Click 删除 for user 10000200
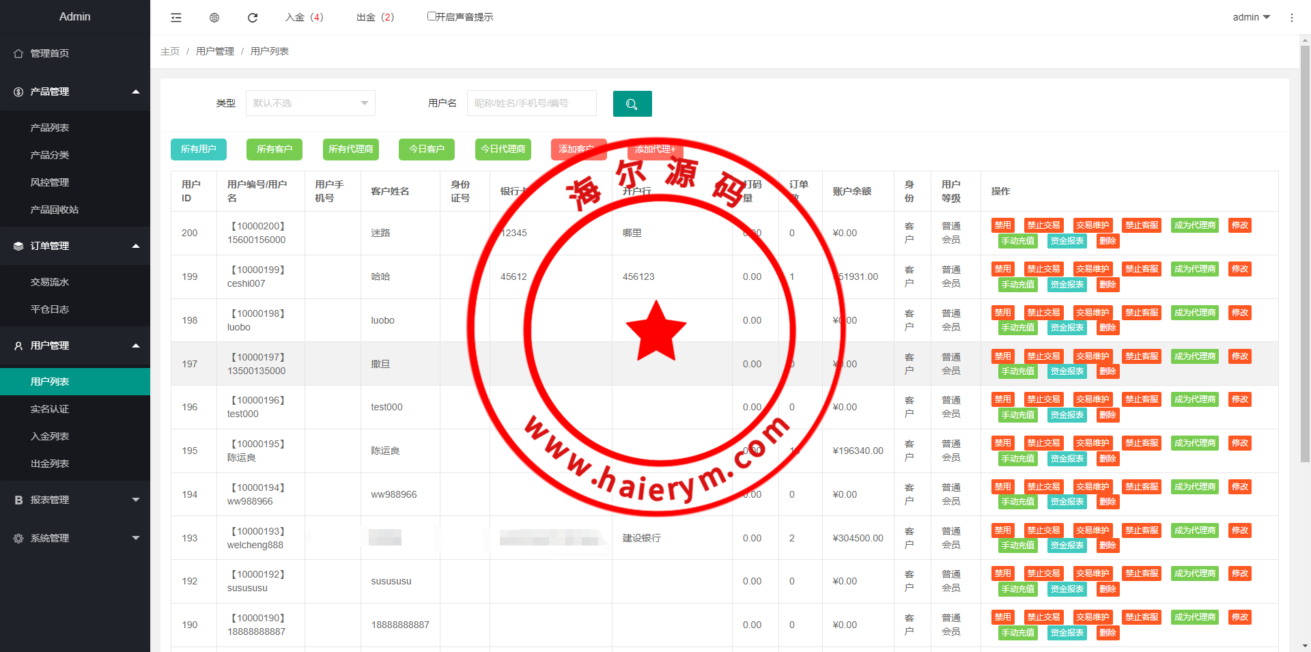This screenshot has width=1311, height=652. (1108, 241)
